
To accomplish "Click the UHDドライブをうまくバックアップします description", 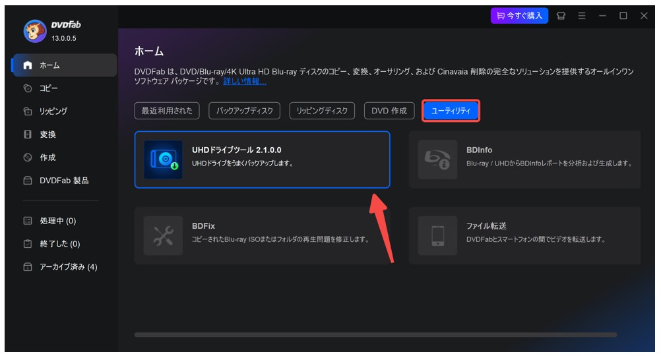I will (242, 163).
